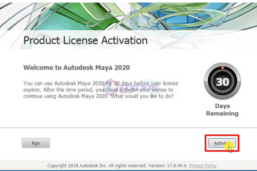Click the Product License Activation title
The height and width of the screenshot is (171, 257).
point(85,40)
